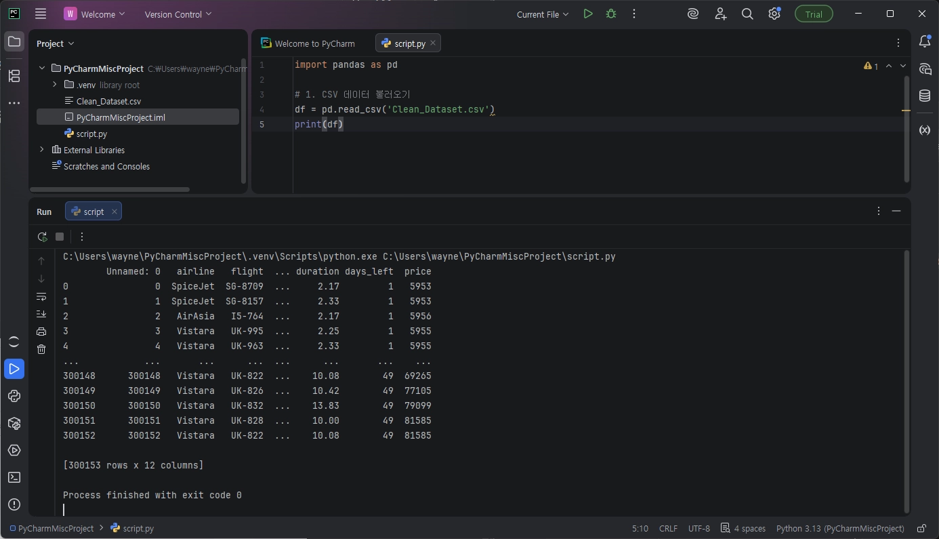Toggle soft-wrap in console output
This screenshot has width=939, height=539.
(x=41, y=296)
